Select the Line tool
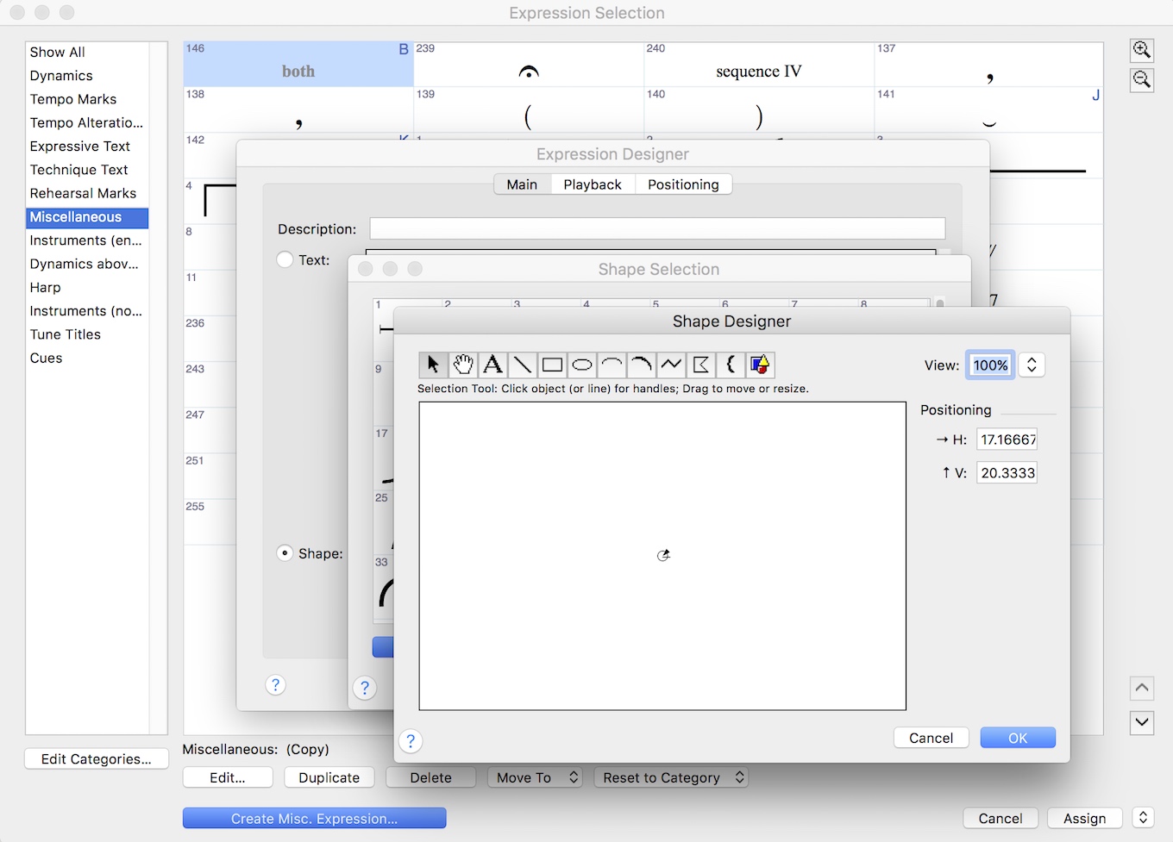Image resolution: width=1173 pixels, height=842 pixels. pos(523,365)
